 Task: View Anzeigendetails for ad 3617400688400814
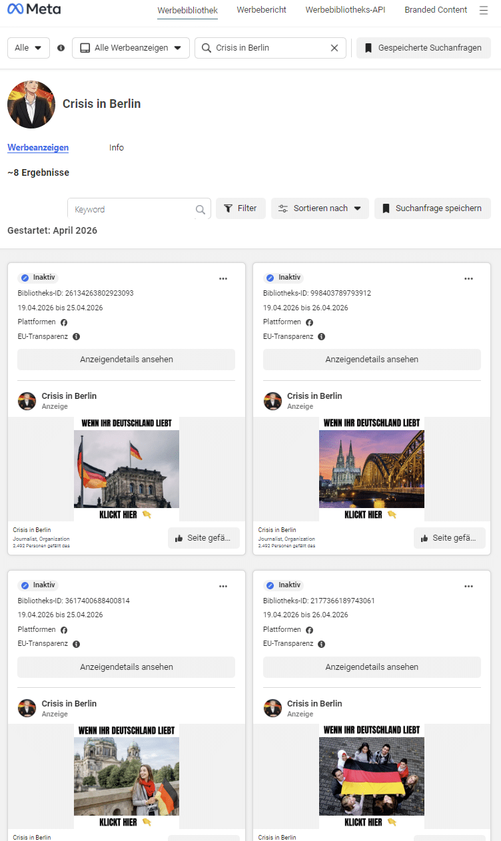pos(127,667)
